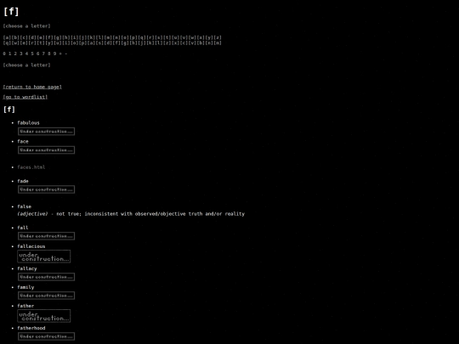The image size is (459, 344).
Task: Choose letter [d] in the alphabetical row
Action: tap(32, 37)
